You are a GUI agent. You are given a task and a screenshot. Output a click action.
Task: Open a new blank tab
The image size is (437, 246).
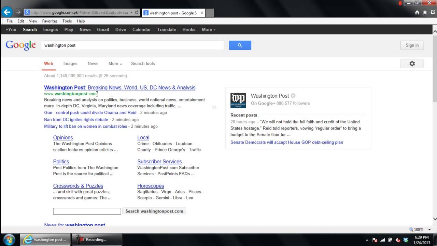(x=210, y=13)
